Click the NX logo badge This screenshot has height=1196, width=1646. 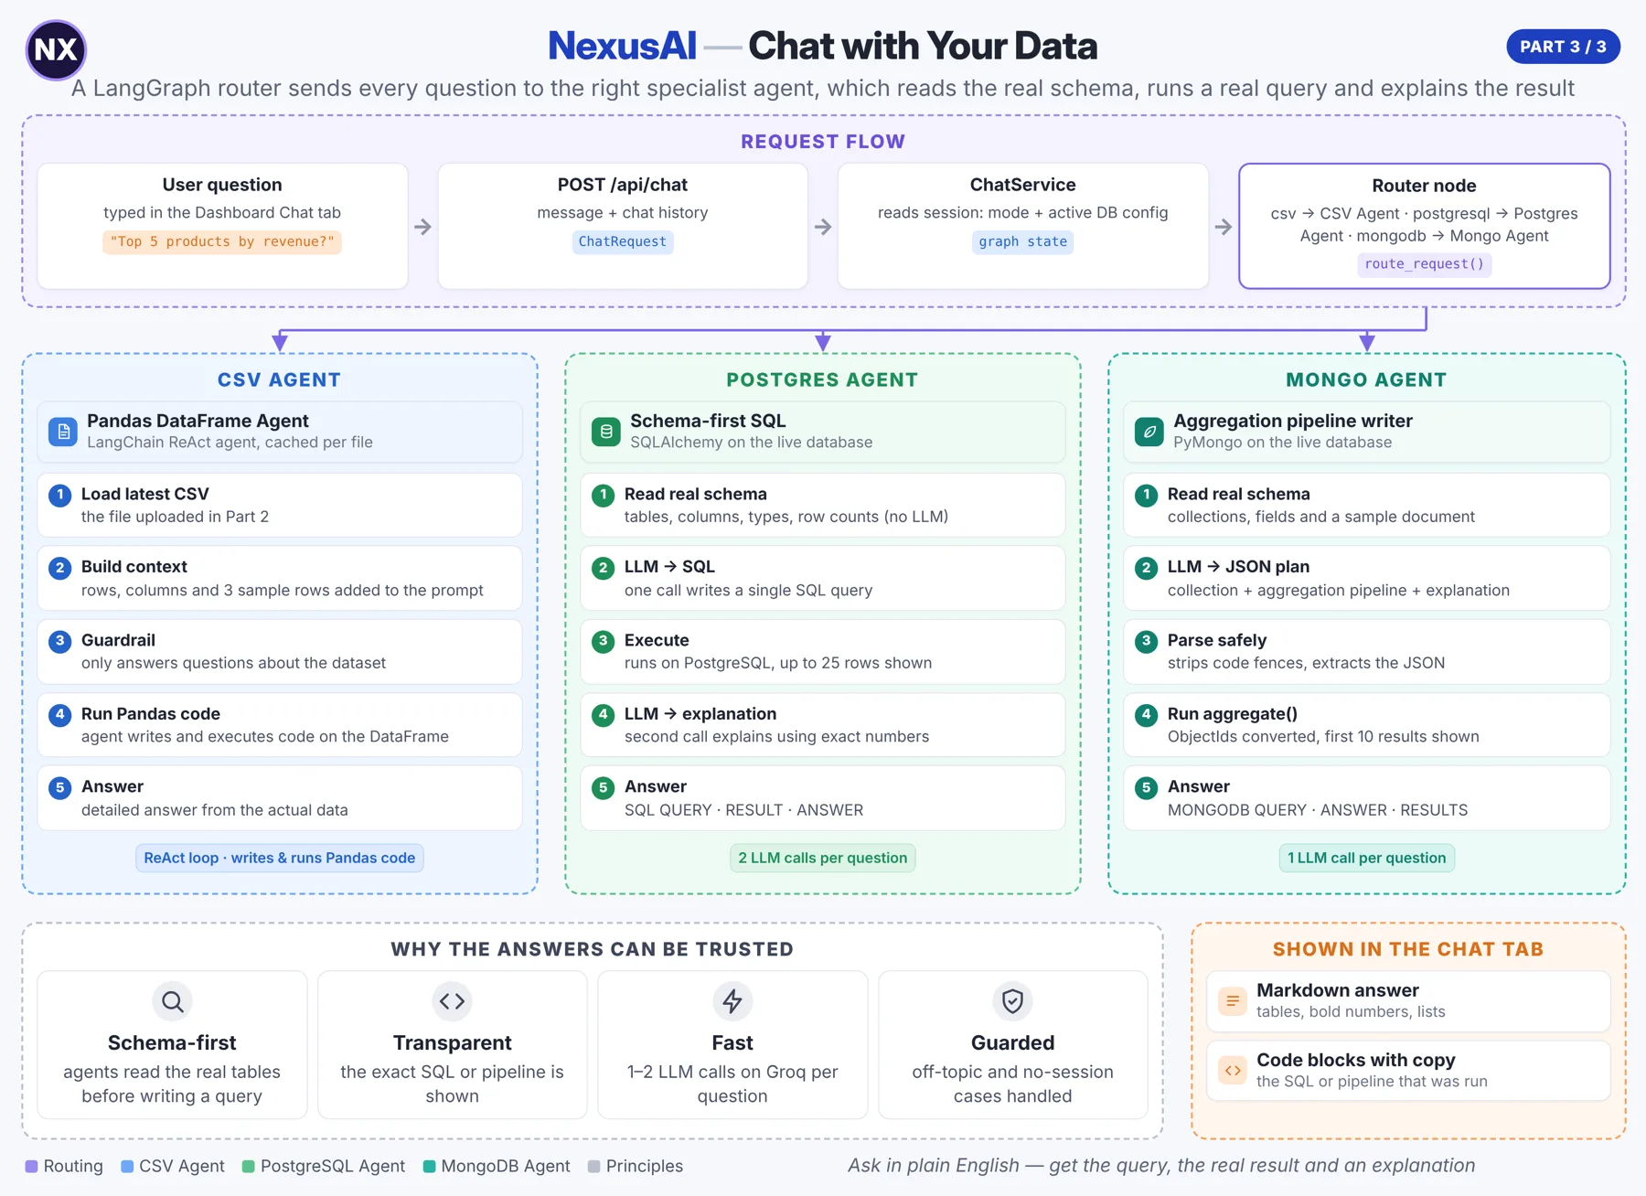[x=56, y=49]
